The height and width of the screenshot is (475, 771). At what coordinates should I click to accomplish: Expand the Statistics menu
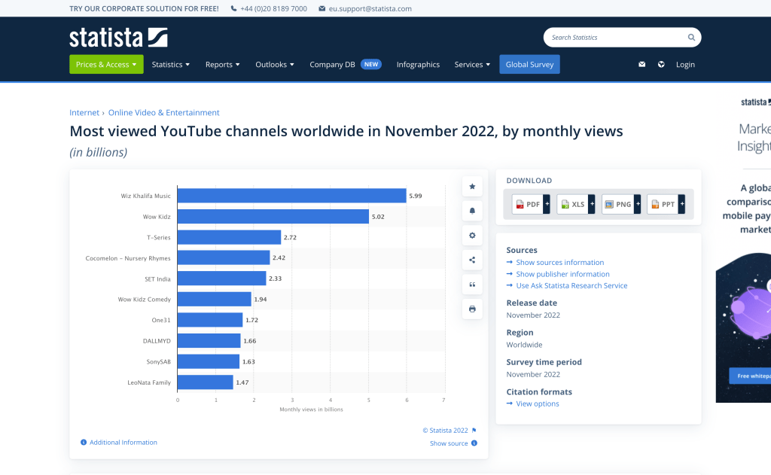coord(171,65)
